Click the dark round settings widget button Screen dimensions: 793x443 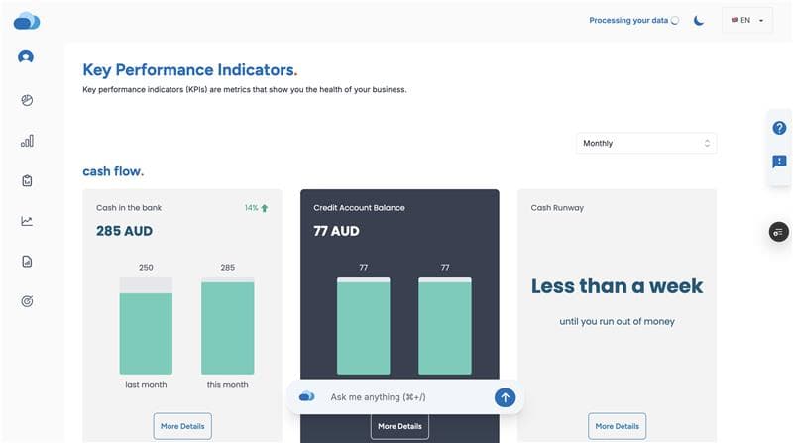point(779,231)
